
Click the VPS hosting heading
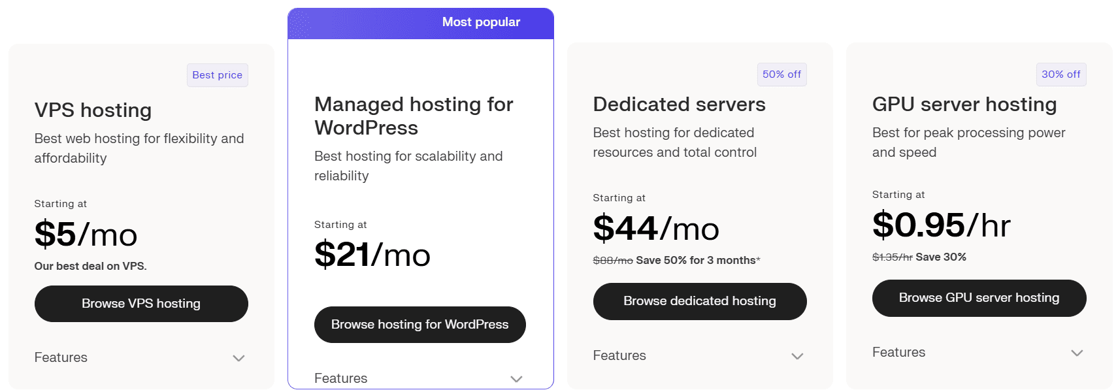pyautogui.click(x=93, y=110)
